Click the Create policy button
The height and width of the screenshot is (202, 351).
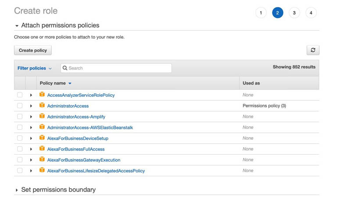[x=33, y=50]
